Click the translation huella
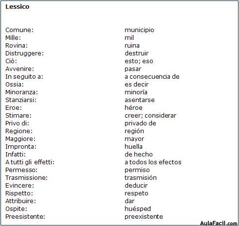 coord(133,147)
